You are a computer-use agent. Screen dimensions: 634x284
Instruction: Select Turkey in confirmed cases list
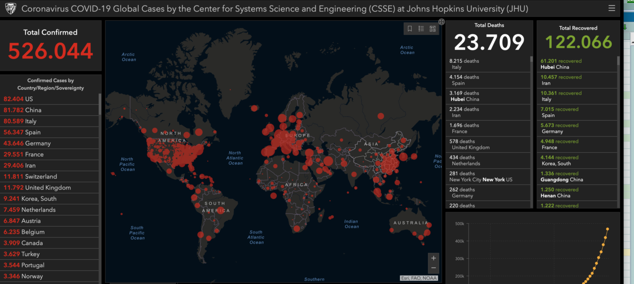[50, 254]
